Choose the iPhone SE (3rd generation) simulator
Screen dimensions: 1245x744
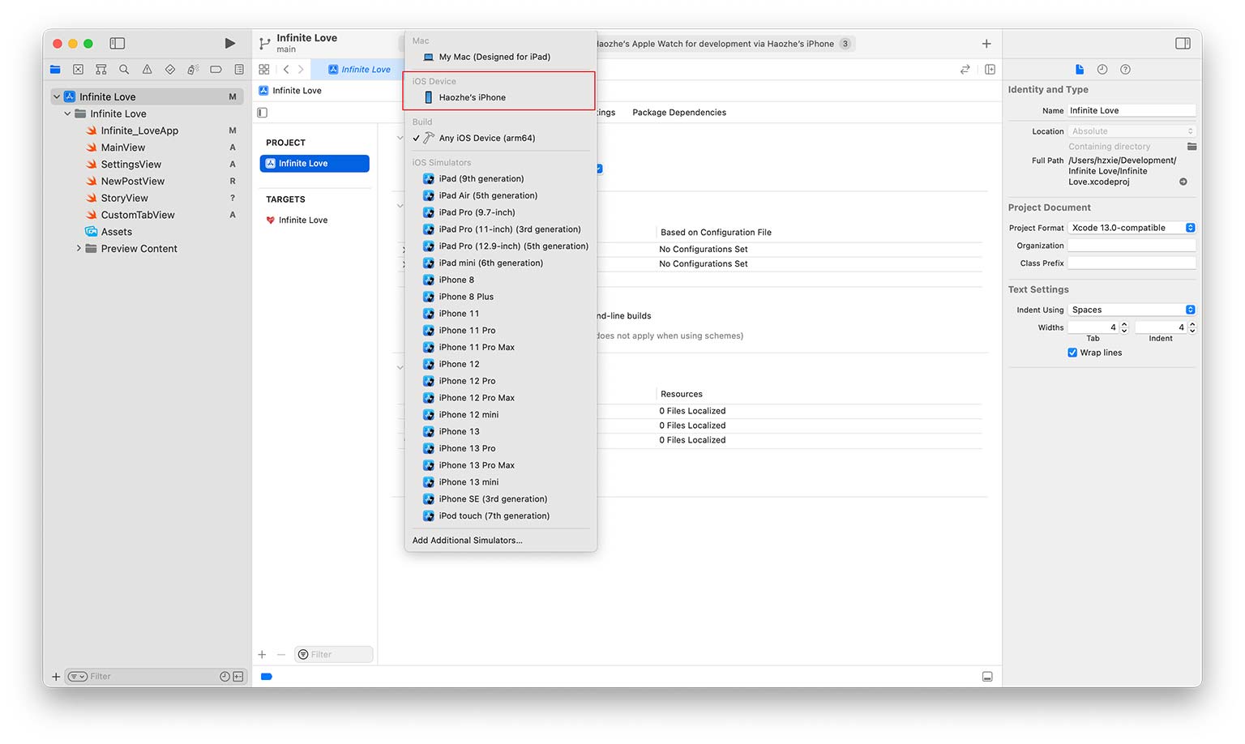coord(500,499)
